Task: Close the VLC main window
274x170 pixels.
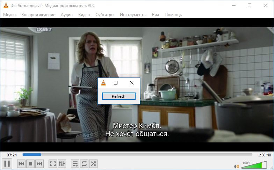Action: tap(266, 6)
